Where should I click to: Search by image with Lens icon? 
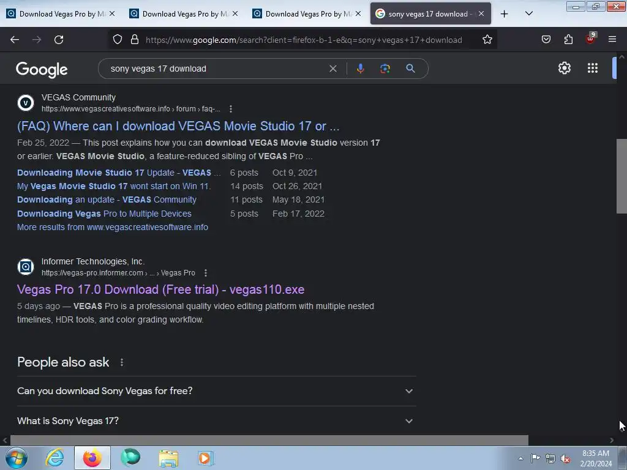(385, 69)
